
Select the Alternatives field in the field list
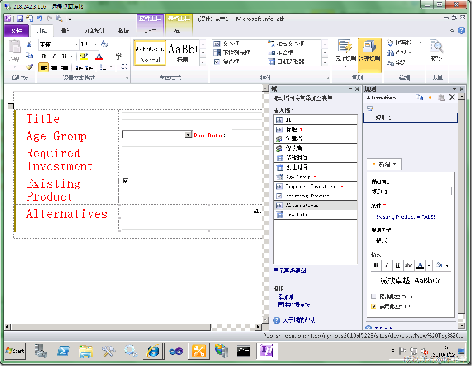[316, 205]
